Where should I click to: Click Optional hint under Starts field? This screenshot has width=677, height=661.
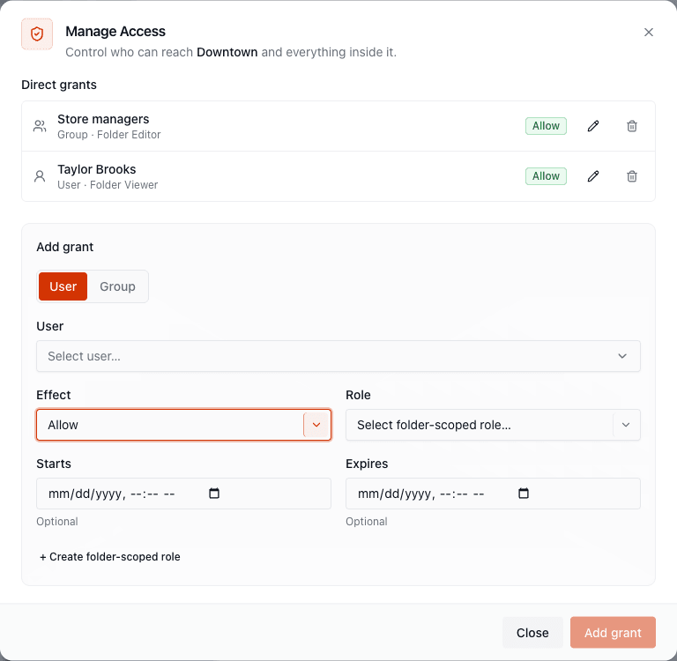click(57, 522)
